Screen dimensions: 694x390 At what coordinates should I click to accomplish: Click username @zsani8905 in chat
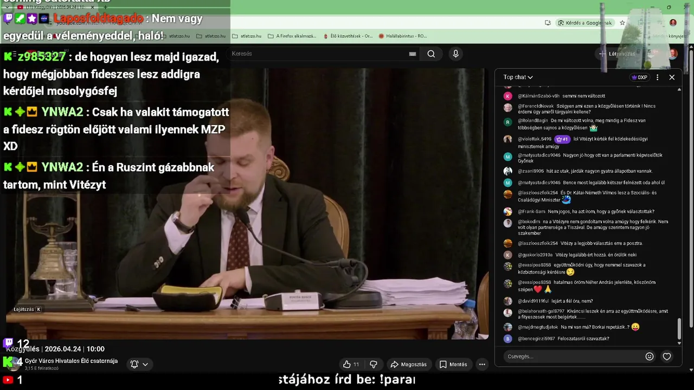coord(531,171)
